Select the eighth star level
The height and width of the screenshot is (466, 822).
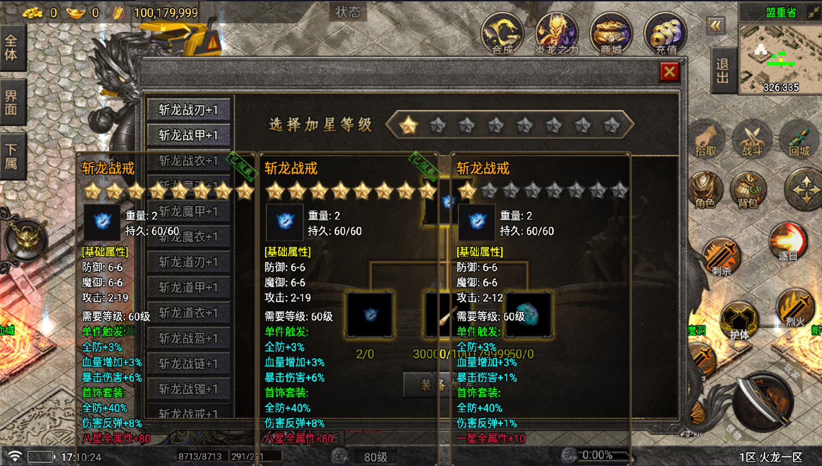point(612,125)
